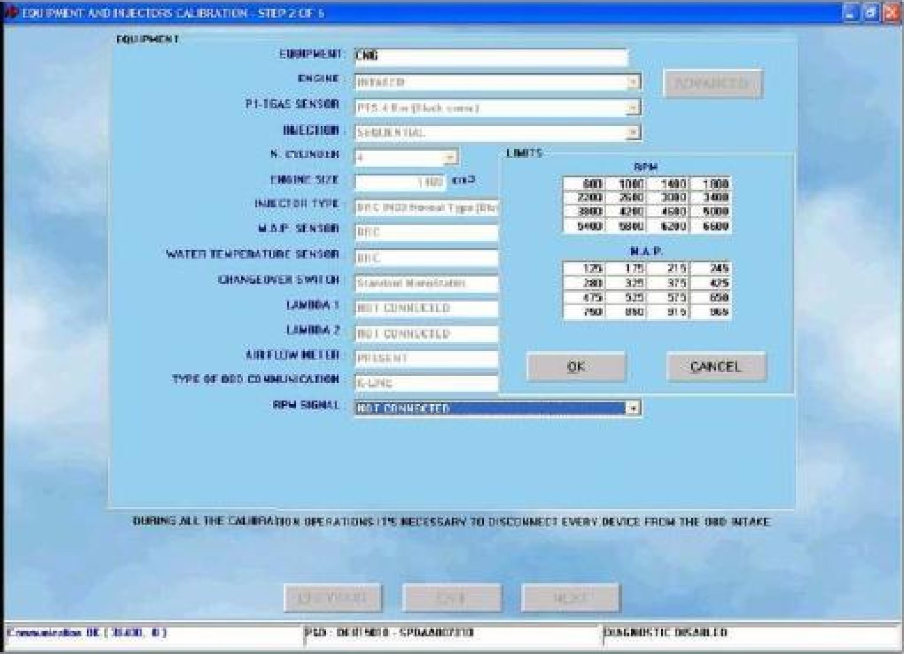Edit the RPM limit cell 2600
904x654 pixels.
coord(626,198)
